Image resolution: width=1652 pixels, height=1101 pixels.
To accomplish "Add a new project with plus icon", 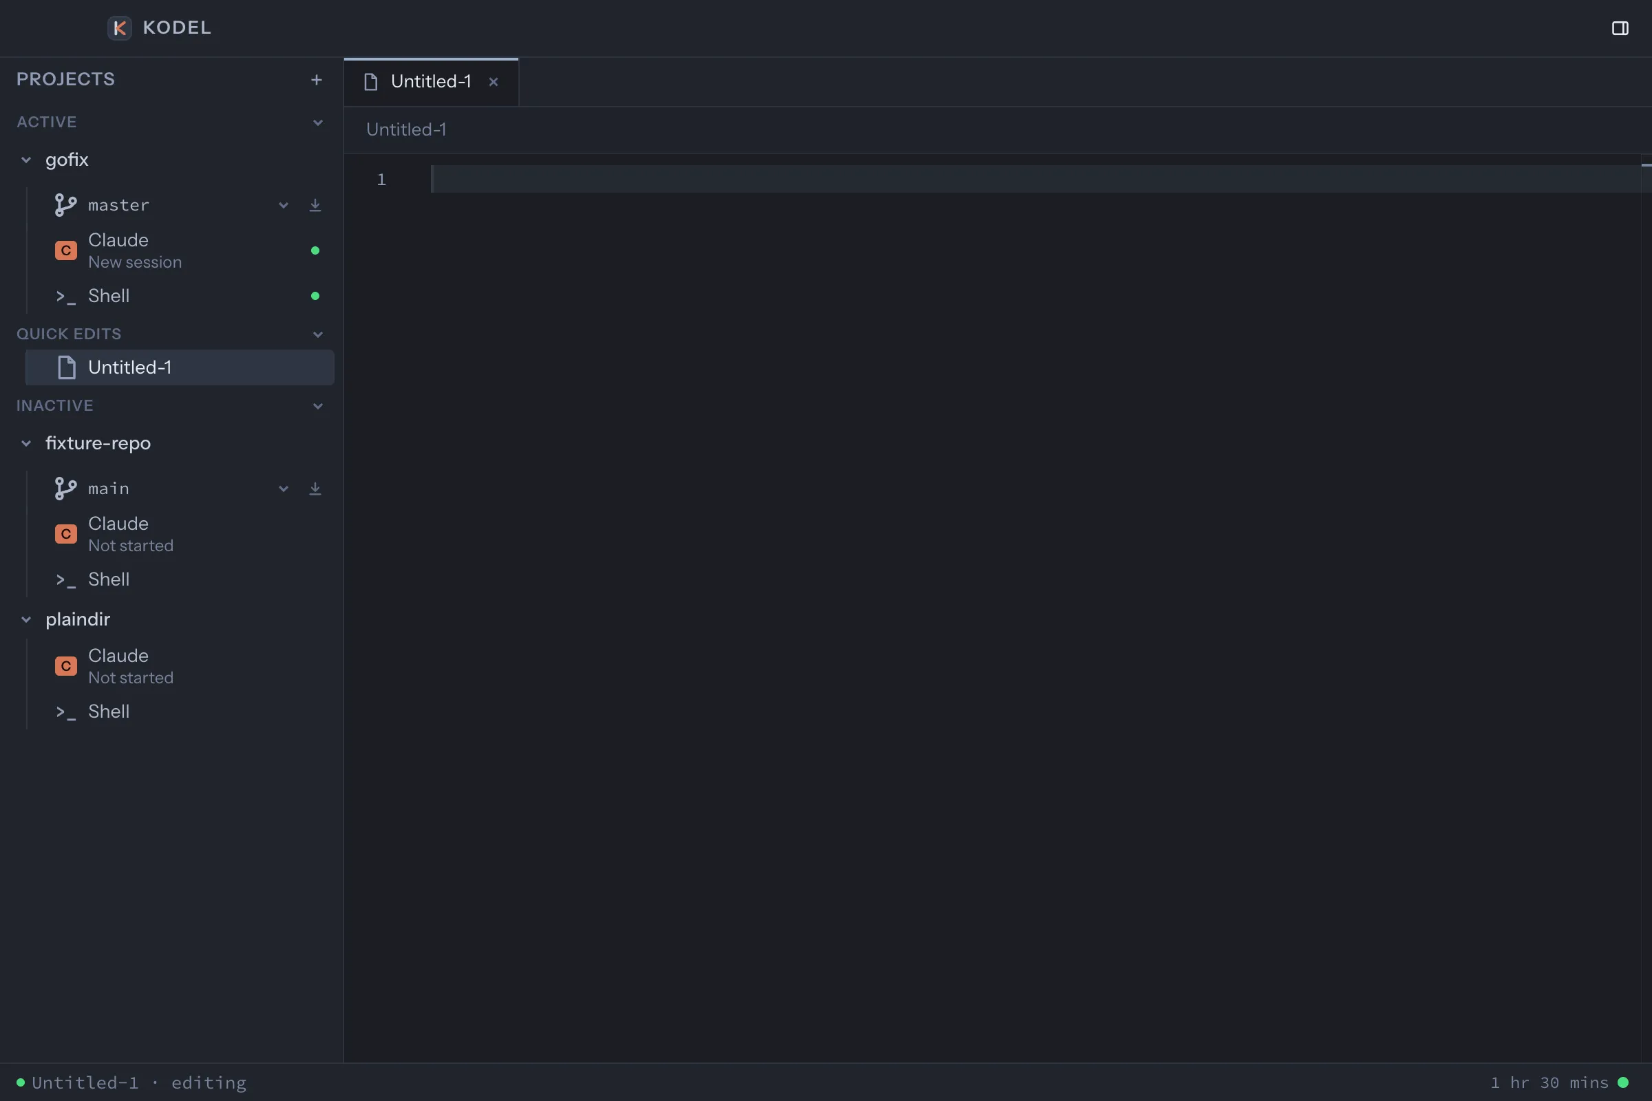I will [317, 80].
